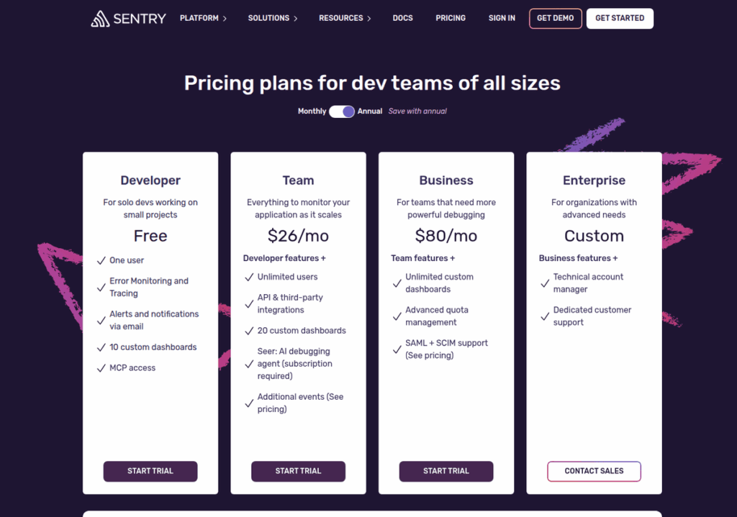737x517 pixels.
Task: Click 'Additional events (See pricing)' text
Action: point(300,403)
